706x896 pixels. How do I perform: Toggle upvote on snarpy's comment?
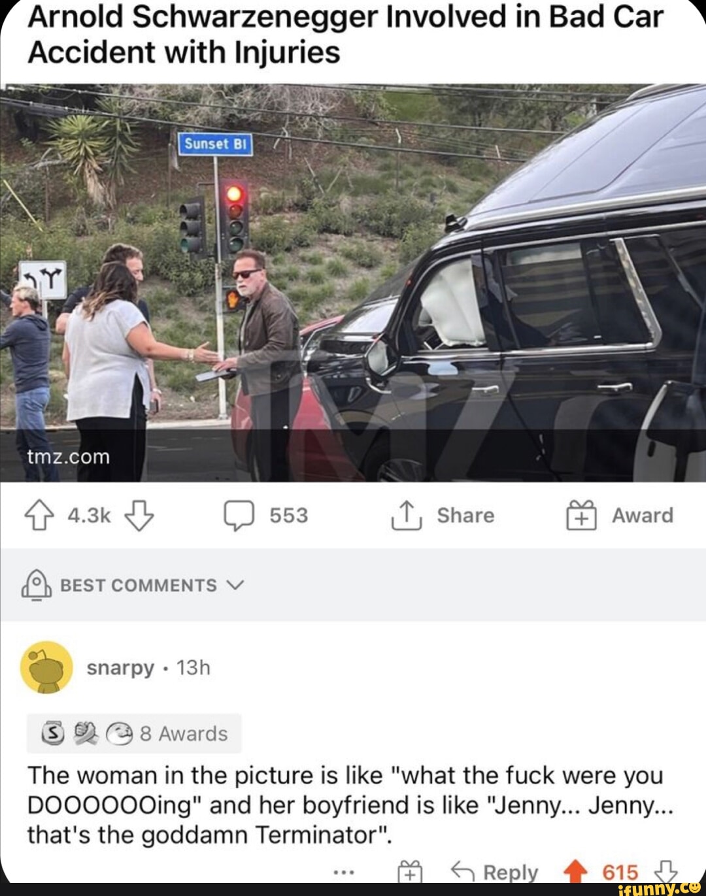(575, 871)
